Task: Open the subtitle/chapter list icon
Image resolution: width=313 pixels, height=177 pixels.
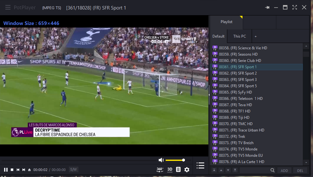Action: pyautogui.click(x=178, y=170)
